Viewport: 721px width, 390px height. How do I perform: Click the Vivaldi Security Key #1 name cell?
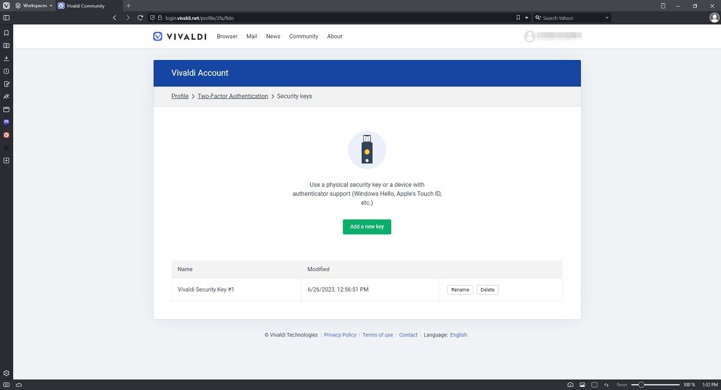(x=236, y=290)
